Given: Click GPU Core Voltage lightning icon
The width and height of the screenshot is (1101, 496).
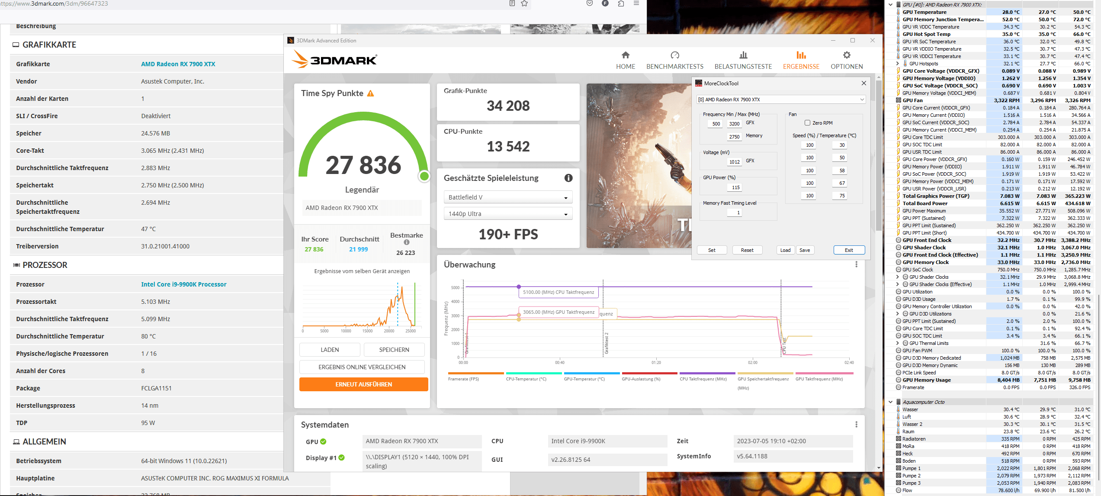Looking at the screenshot, I should click(x=898, y=71).
